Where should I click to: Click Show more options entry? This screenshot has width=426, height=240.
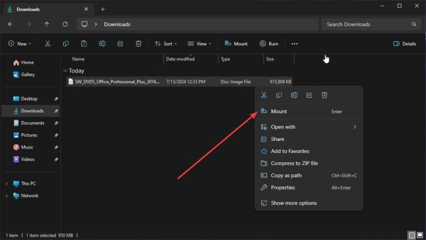point(293,203)
